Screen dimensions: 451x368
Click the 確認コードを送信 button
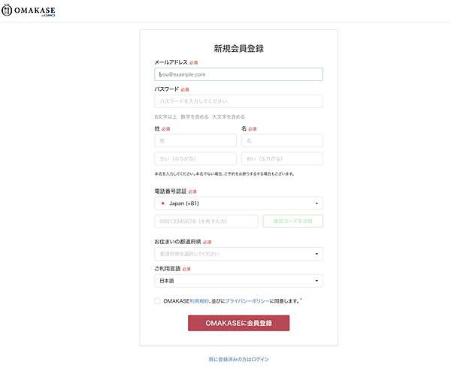coord(293,222)
